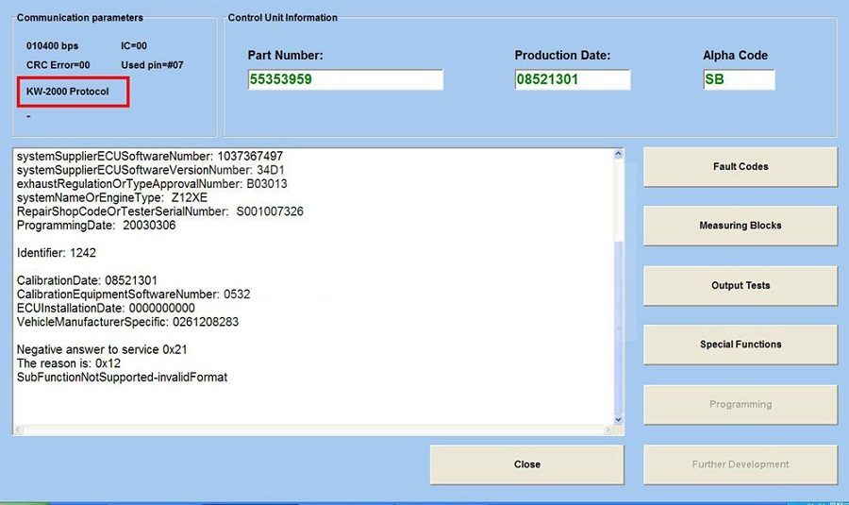Click the Measuring Blocks button

click(740, 227)
